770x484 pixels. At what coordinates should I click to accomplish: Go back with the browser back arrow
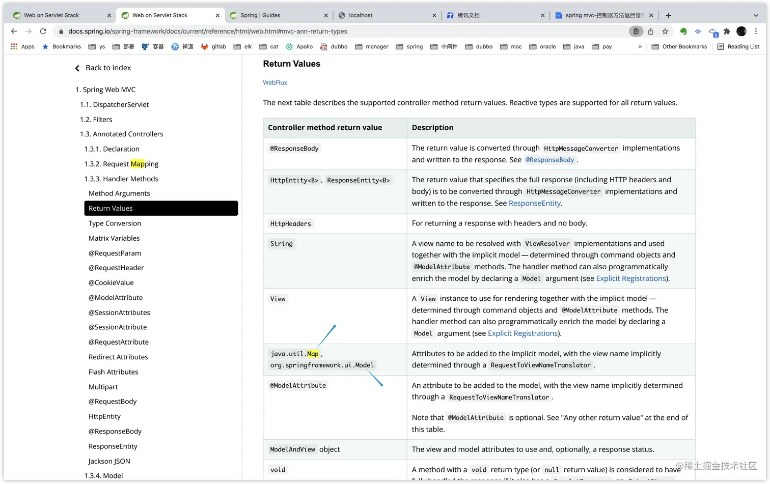(14, 31)
